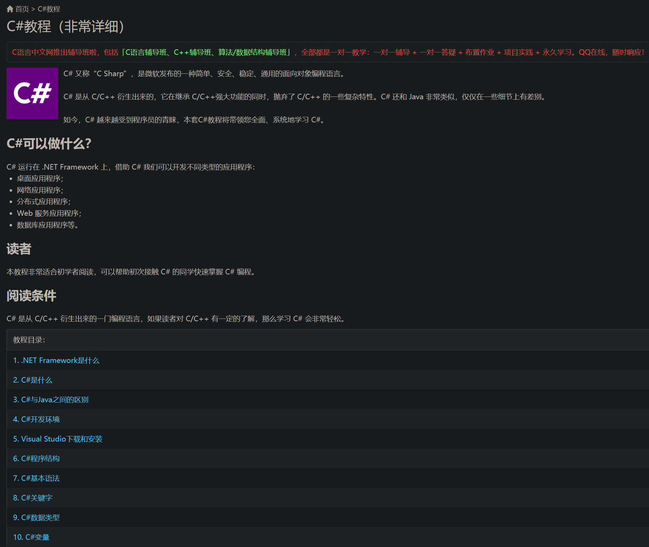The image size is (649, 547).
Task: Open link '5. Visual Studio下载和安装'
Action: [x=58, y=439]
